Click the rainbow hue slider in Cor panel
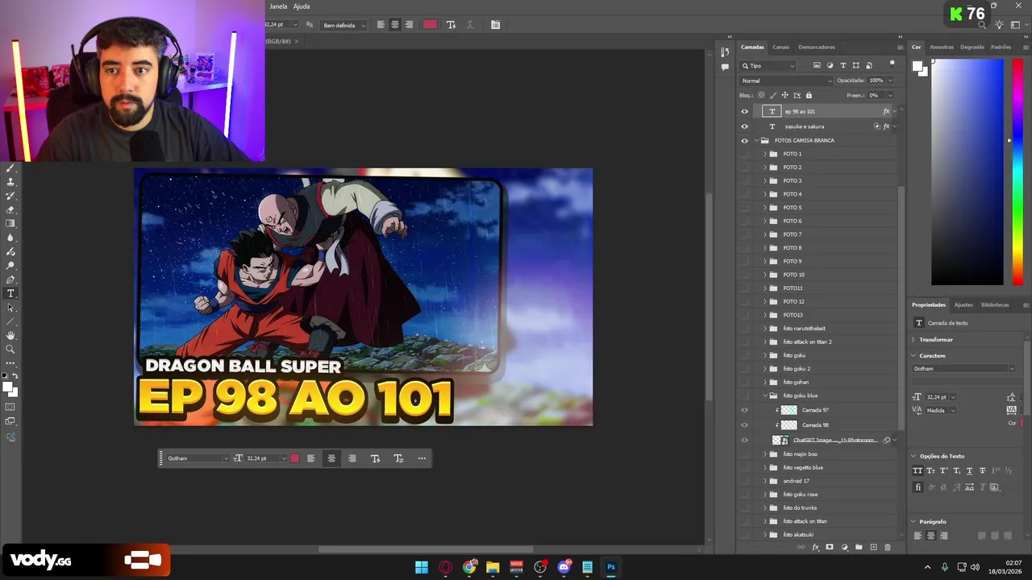1032x580 pixels. (x=1017, y=172)
